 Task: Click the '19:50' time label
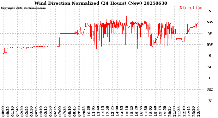(x=165, y=111)
